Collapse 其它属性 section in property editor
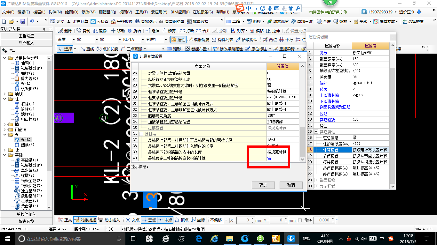The height and width of the screenshot is (245, 437). 316,132
